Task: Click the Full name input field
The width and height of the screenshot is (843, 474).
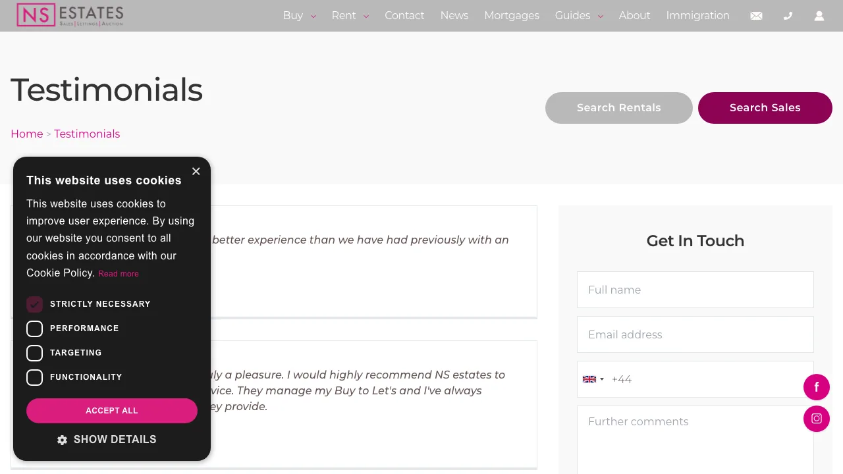Action: click(x=695, y=290)
